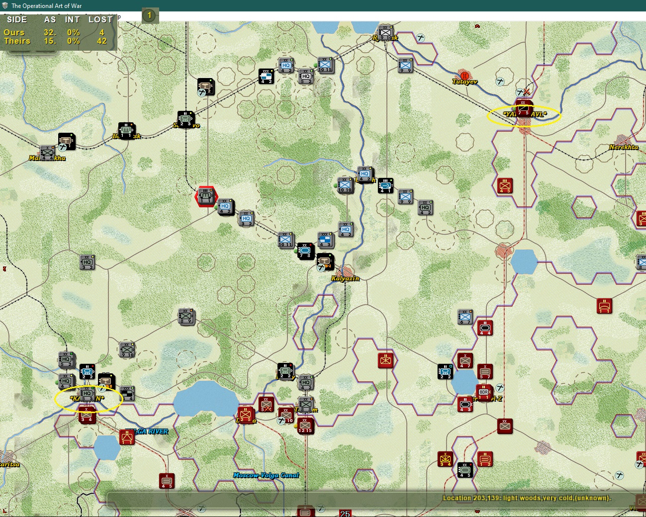
Task: Click the airfield icon beside the BDR unit
Action: [x=500, y=388]
